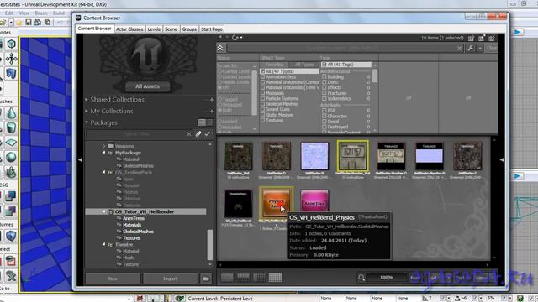Check the Building tag checkbox
The width and height of the screenshot is (538, 302).
pyautogui.click(x=324, y=76)
